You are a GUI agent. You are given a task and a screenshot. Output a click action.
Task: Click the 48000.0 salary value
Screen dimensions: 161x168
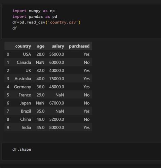point(57,87)
